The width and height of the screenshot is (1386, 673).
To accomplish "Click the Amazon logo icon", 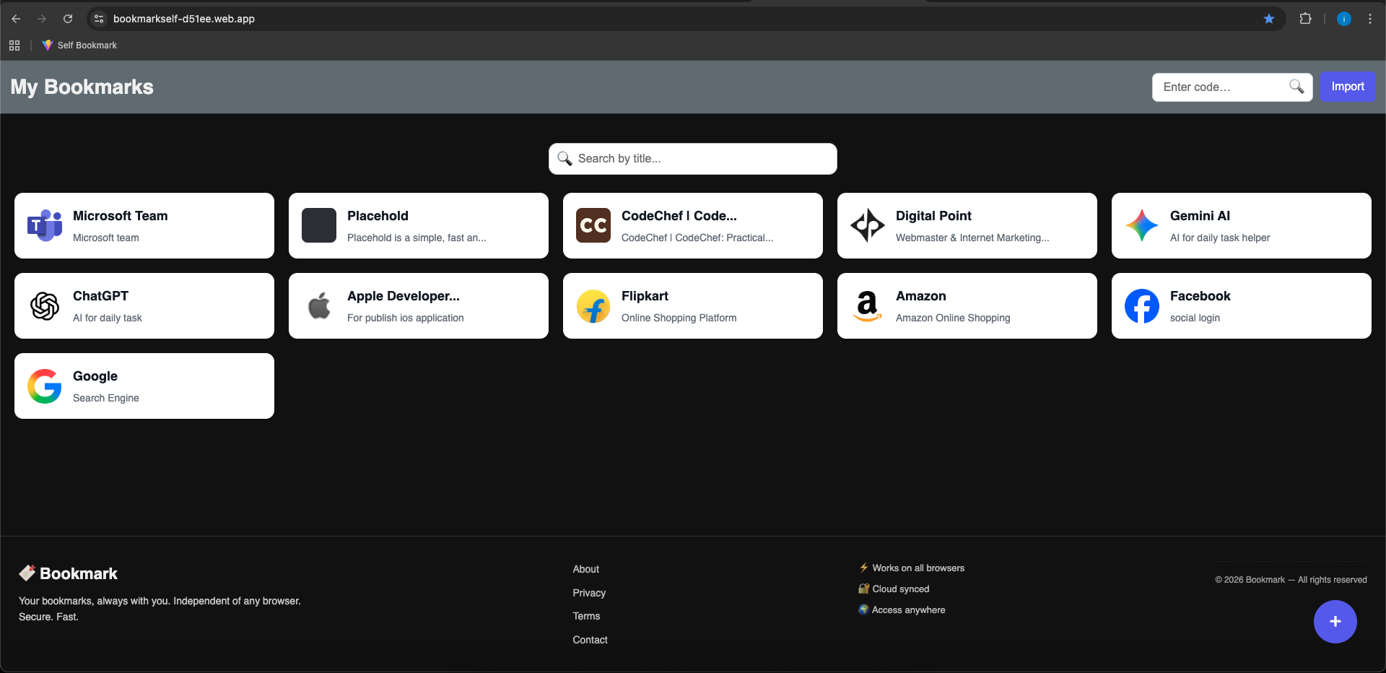I will point(868,305).
